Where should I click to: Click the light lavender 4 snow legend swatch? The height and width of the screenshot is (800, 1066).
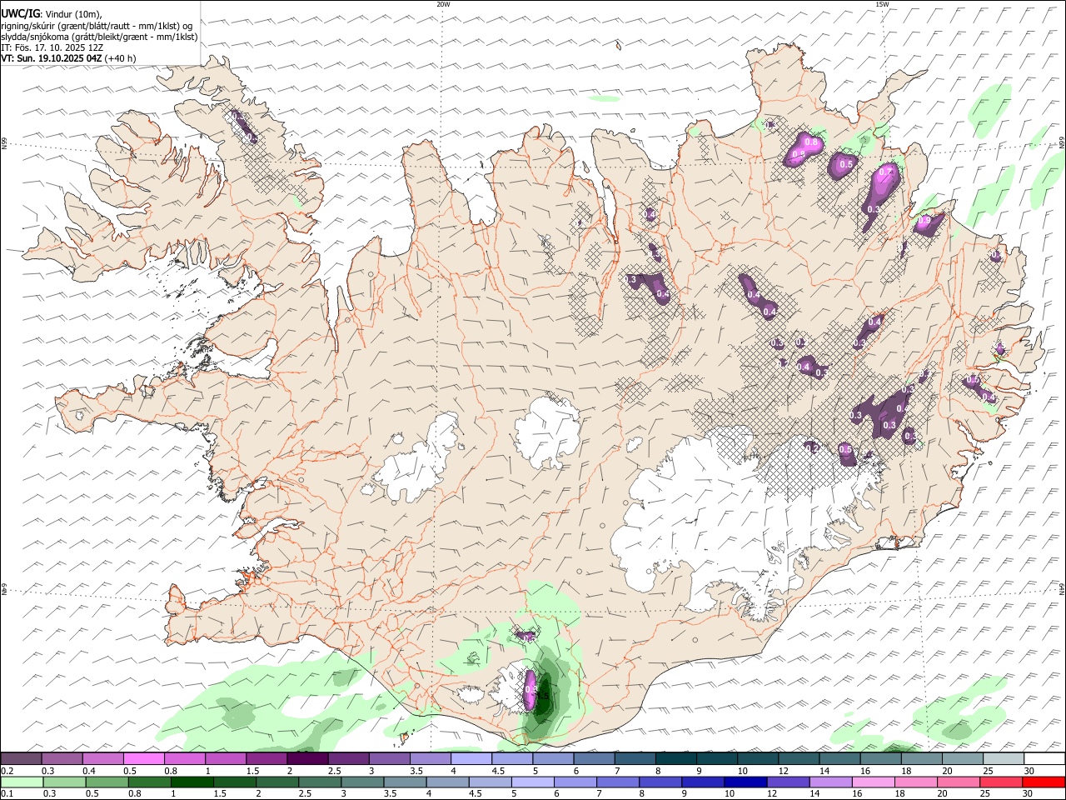click(x=471, y=758)
